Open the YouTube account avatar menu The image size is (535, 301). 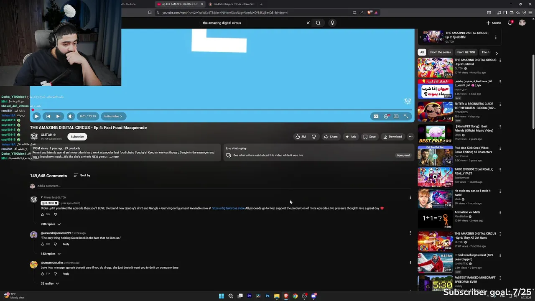click(522, 23)
